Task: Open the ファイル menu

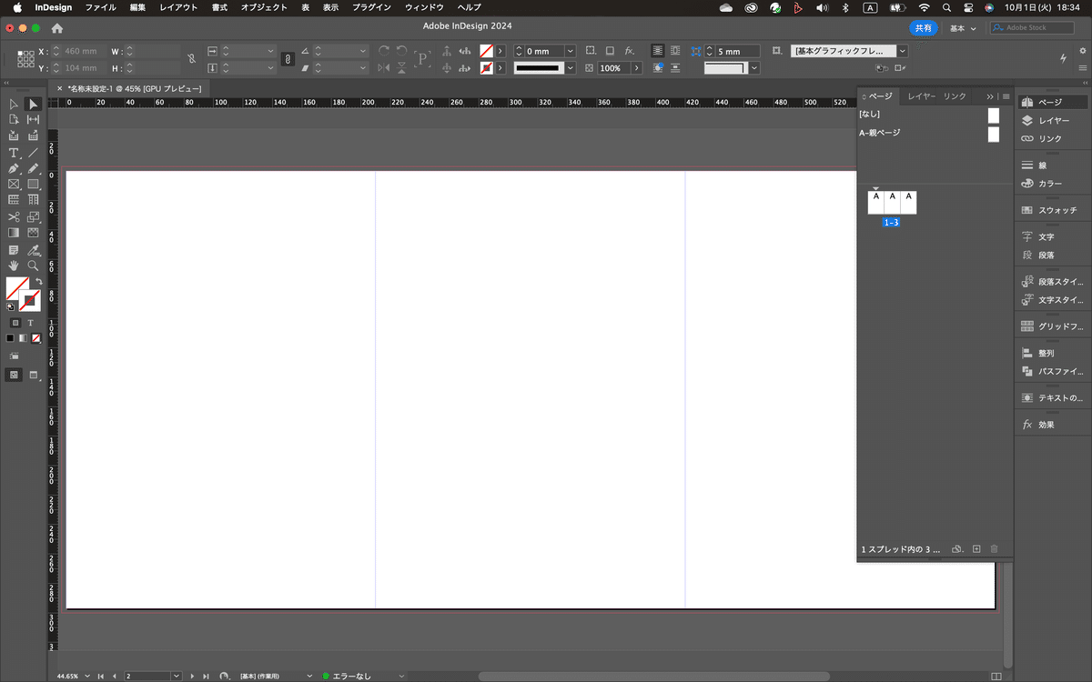Action: tap(100, 7)
